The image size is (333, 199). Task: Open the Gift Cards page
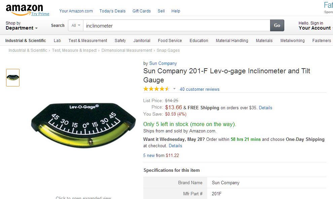[142, 11]
